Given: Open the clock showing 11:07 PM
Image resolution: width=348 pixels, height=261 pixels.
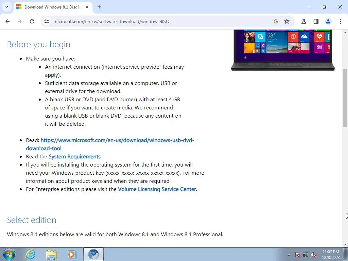Looking at the screenshot, I should pyautogui.click(x=331, y=254).
